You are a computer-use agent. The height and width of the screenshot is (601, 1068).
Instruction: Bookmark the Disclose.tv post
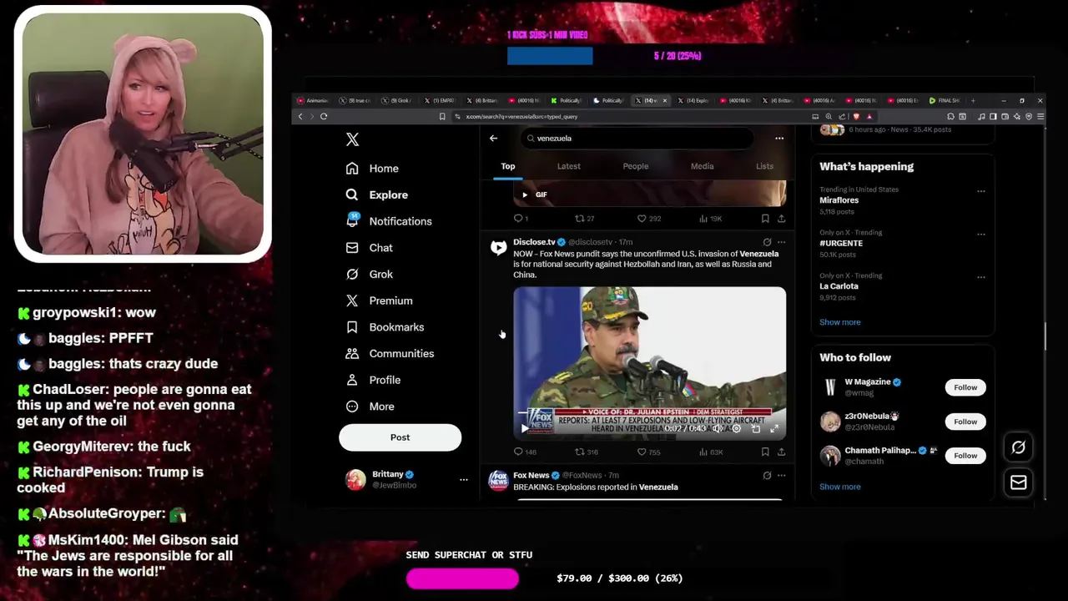click(x=764, y=452)
